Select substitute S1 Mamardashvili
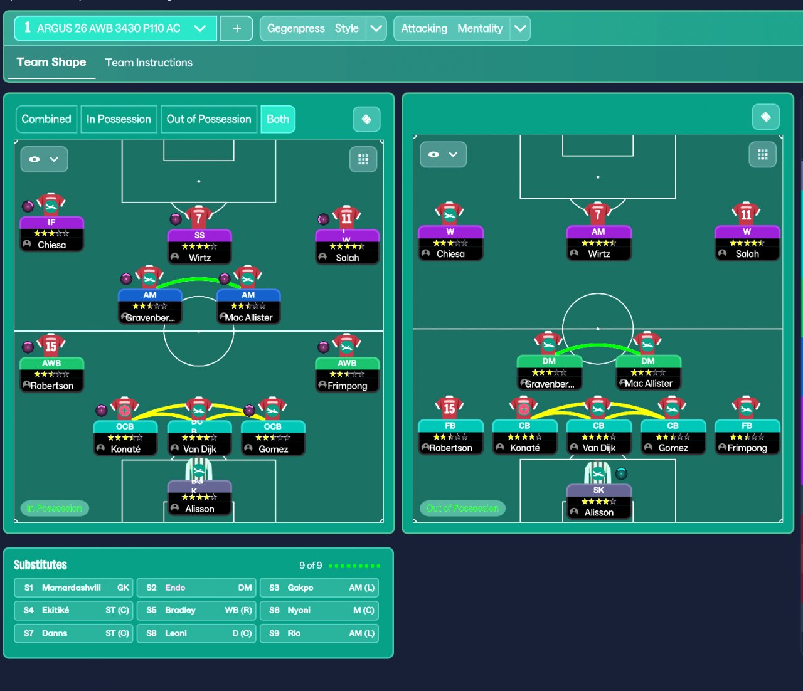Viewport: 803px width, 691px height. (x=74, y=588)
